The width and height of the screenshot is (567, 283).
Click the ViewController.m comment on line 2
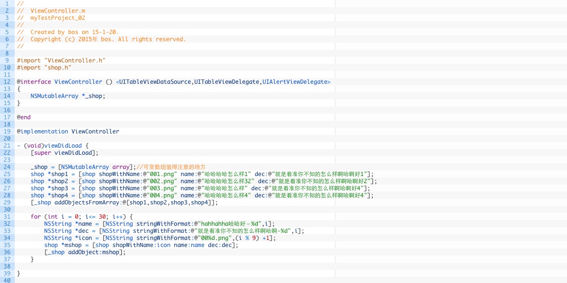coord(51,11)
